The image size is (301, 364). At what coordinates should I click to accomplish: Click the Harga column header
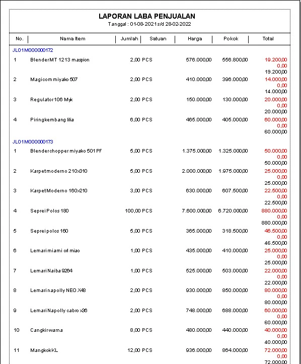195,39
